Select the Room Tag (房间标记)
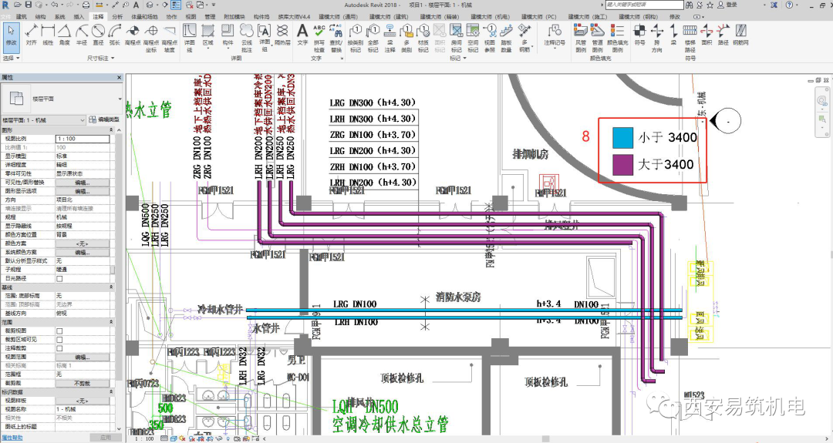The image size is (833, 443). (456, 39)
